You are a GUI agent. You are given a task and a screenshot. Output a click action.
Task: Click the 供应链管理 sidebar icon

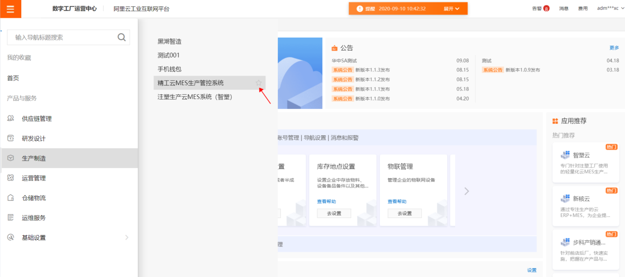click(x=11, y=118)
